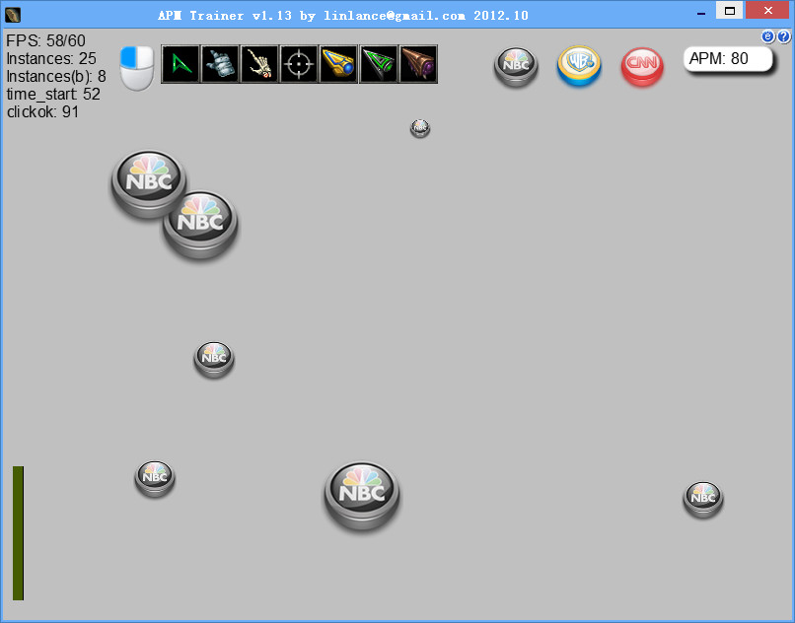Viewport: 795px width, 623px height.
Task: Select the green arrow cursor icon
Action: tap(181, 64)
